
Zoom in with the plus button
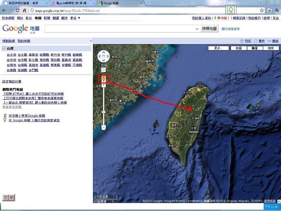click(x=104, y=85)
